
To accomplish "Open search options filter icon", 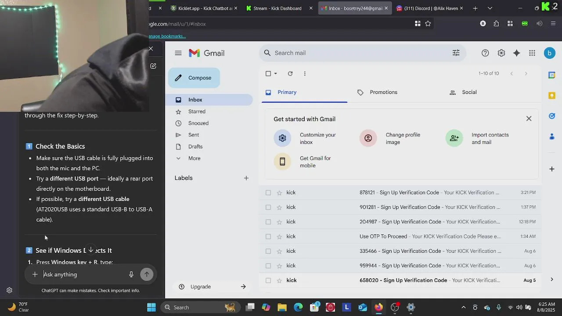I will click(456, 53).
